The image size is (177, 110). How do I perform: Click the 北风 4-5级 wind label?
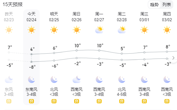[122, 92]
